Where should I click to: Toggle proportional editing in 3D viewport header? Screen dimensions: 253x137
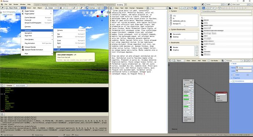point(66,8)
